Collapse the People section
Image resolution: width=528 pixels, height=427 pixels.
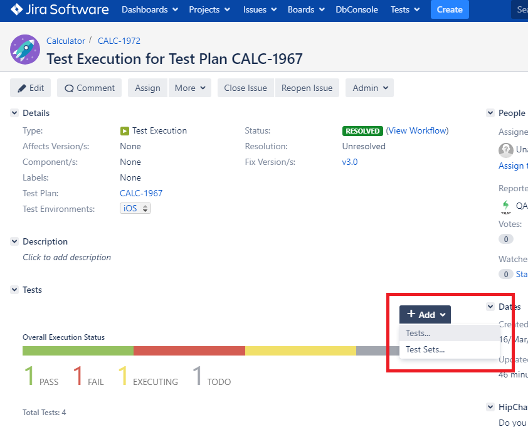click(490, 113)
